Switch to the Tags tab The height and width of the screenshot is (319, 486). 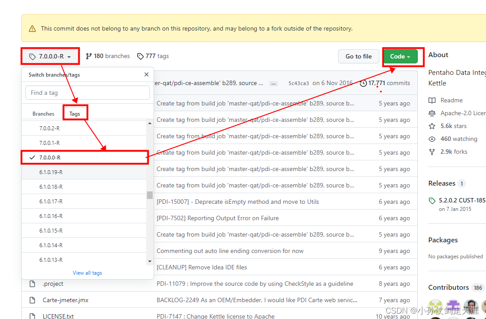point(75,114)
